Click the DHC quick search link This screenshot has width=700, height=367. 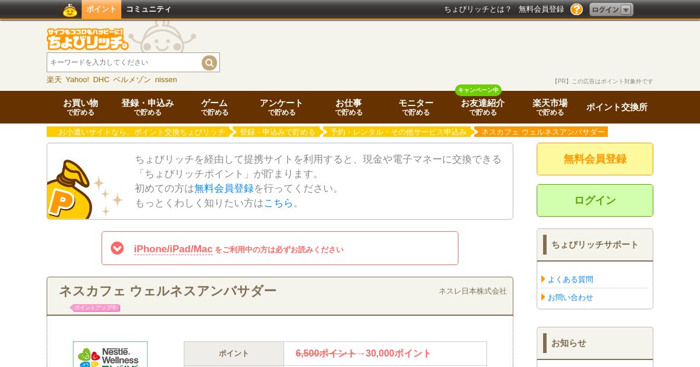click(101, 80)
